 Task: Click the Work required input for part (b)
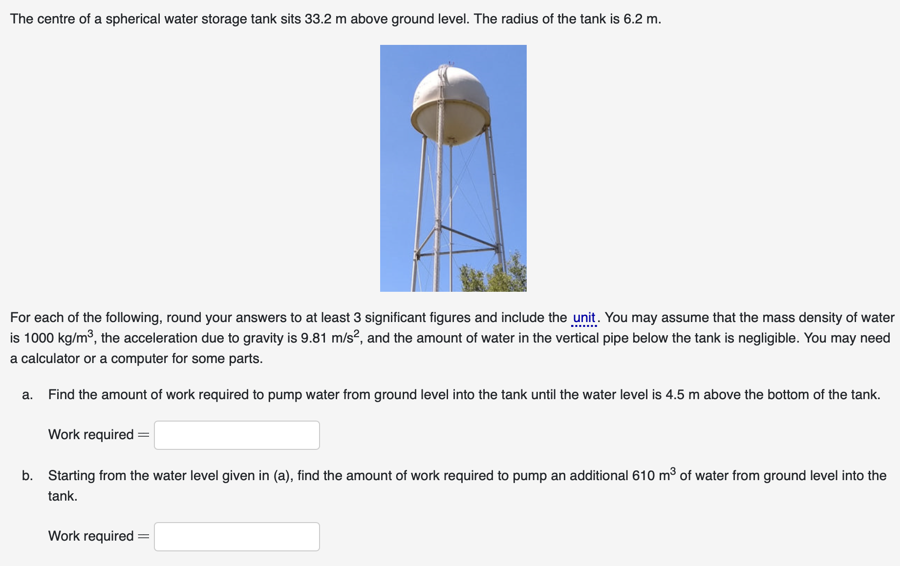(236, 536)
